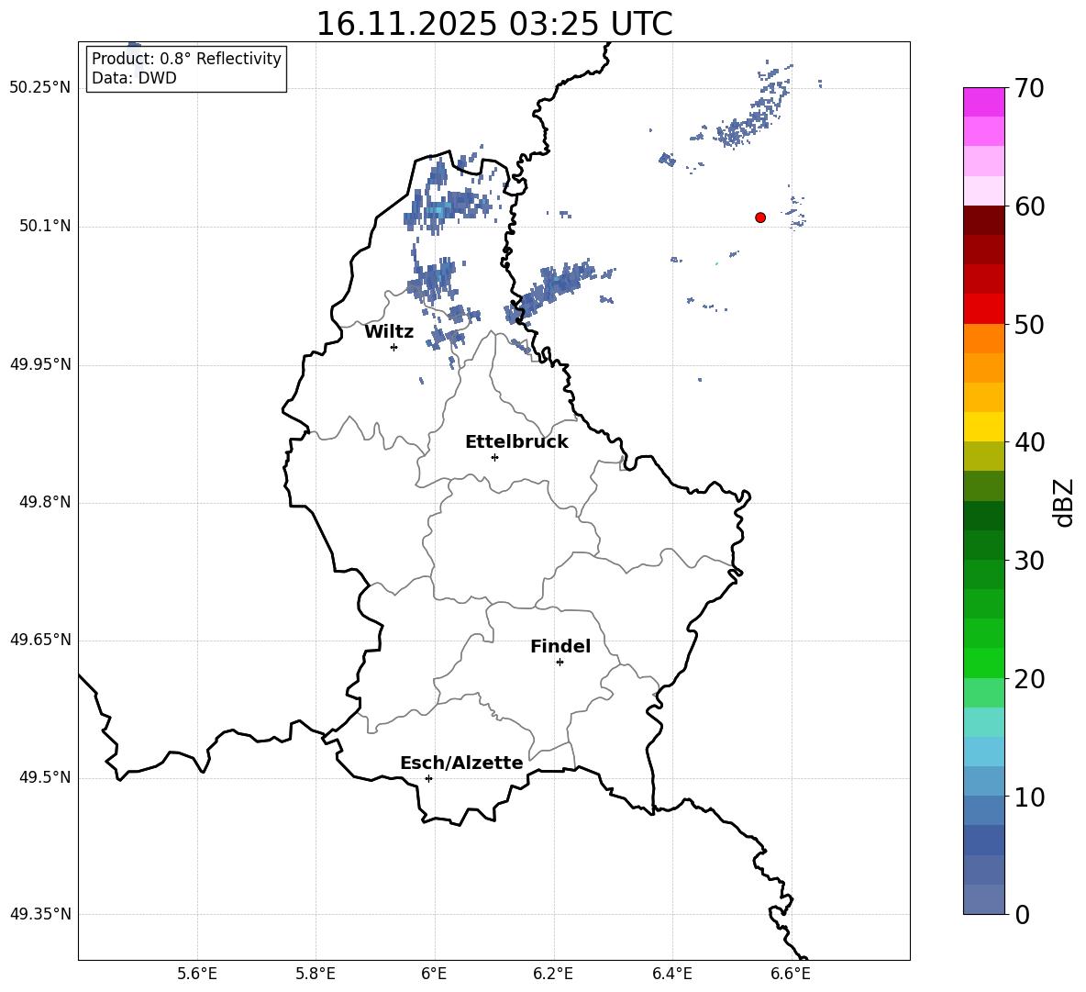Click the Findel station cross marker
1086x992 pixels.
pos(560,663)
